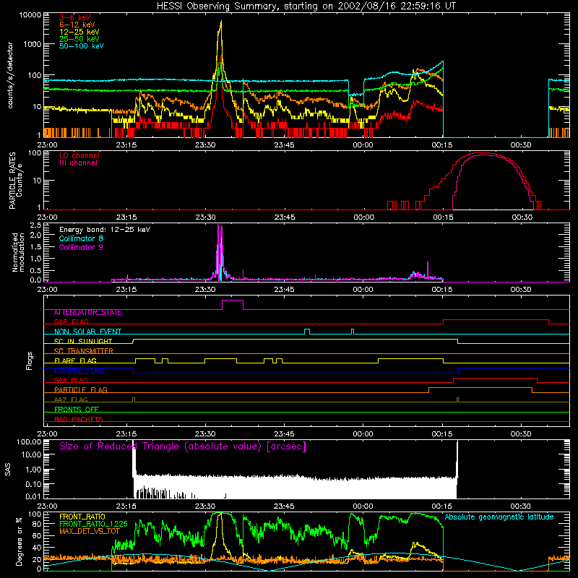Select the "LO channel" legend label
Screen dimensions: 578x578
point(79,155)
